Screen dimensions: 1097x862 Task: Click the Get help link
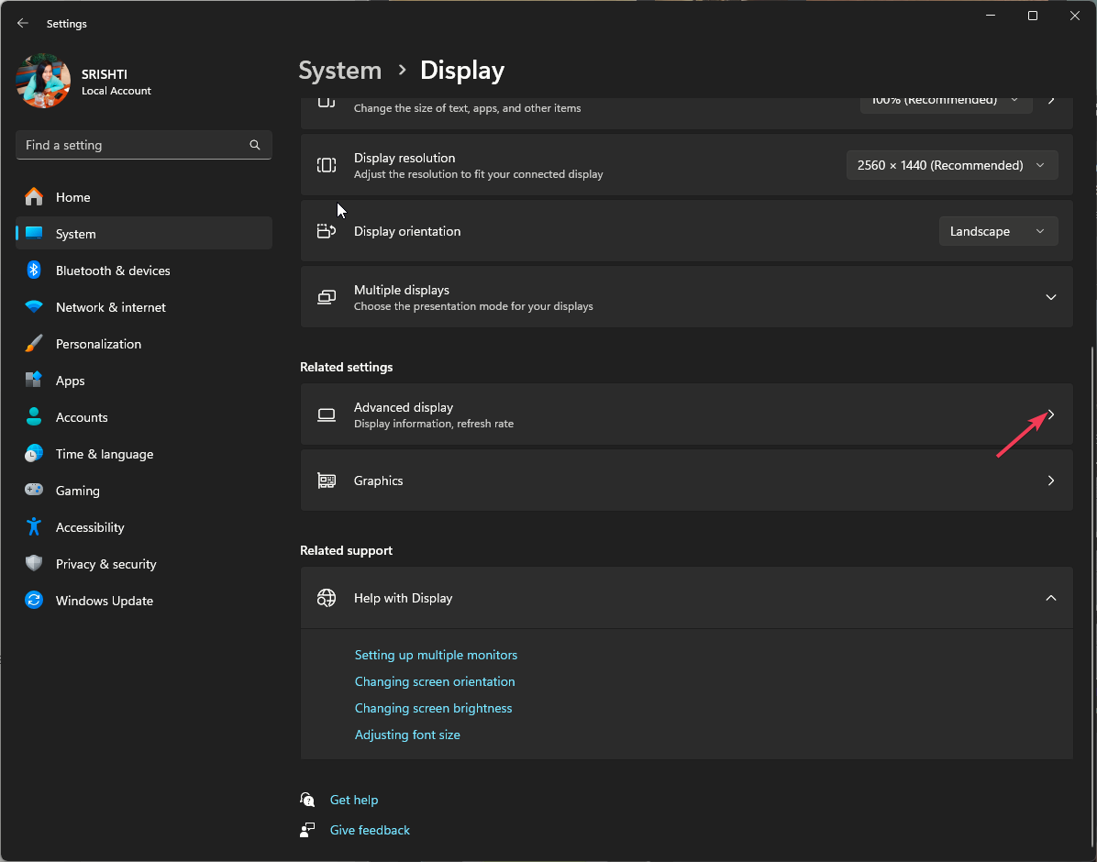click(354, 800)
